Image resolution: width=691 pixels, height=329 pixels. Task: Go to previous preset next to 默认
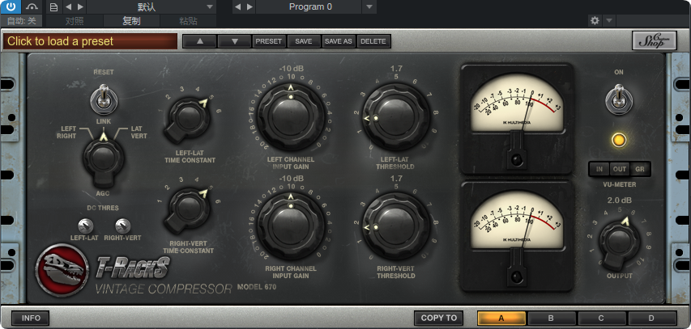coord(68,6)
